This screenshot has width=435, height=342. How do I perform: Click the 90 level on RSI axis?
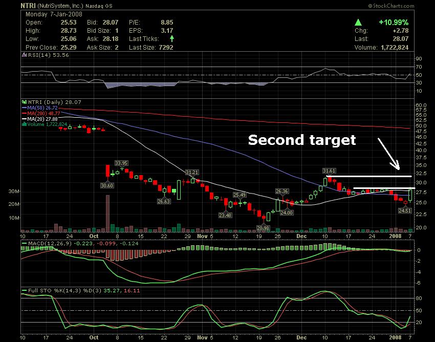(419, 58)
